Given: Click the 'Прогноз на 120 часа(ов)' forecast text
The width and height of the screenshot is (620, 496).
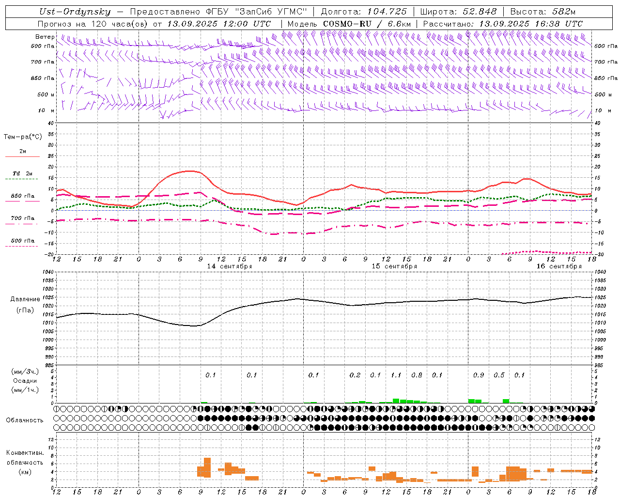Looking at the screenshot, I should tap(93, 24).
